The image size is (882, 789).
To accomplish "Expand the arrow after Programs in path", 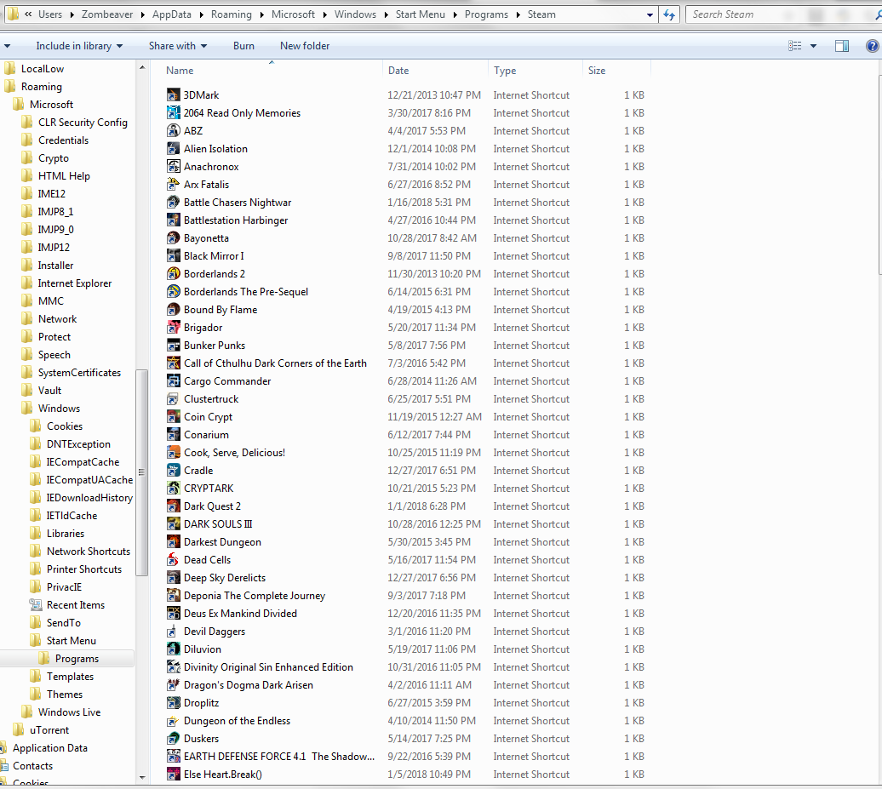I will [518, 14].
